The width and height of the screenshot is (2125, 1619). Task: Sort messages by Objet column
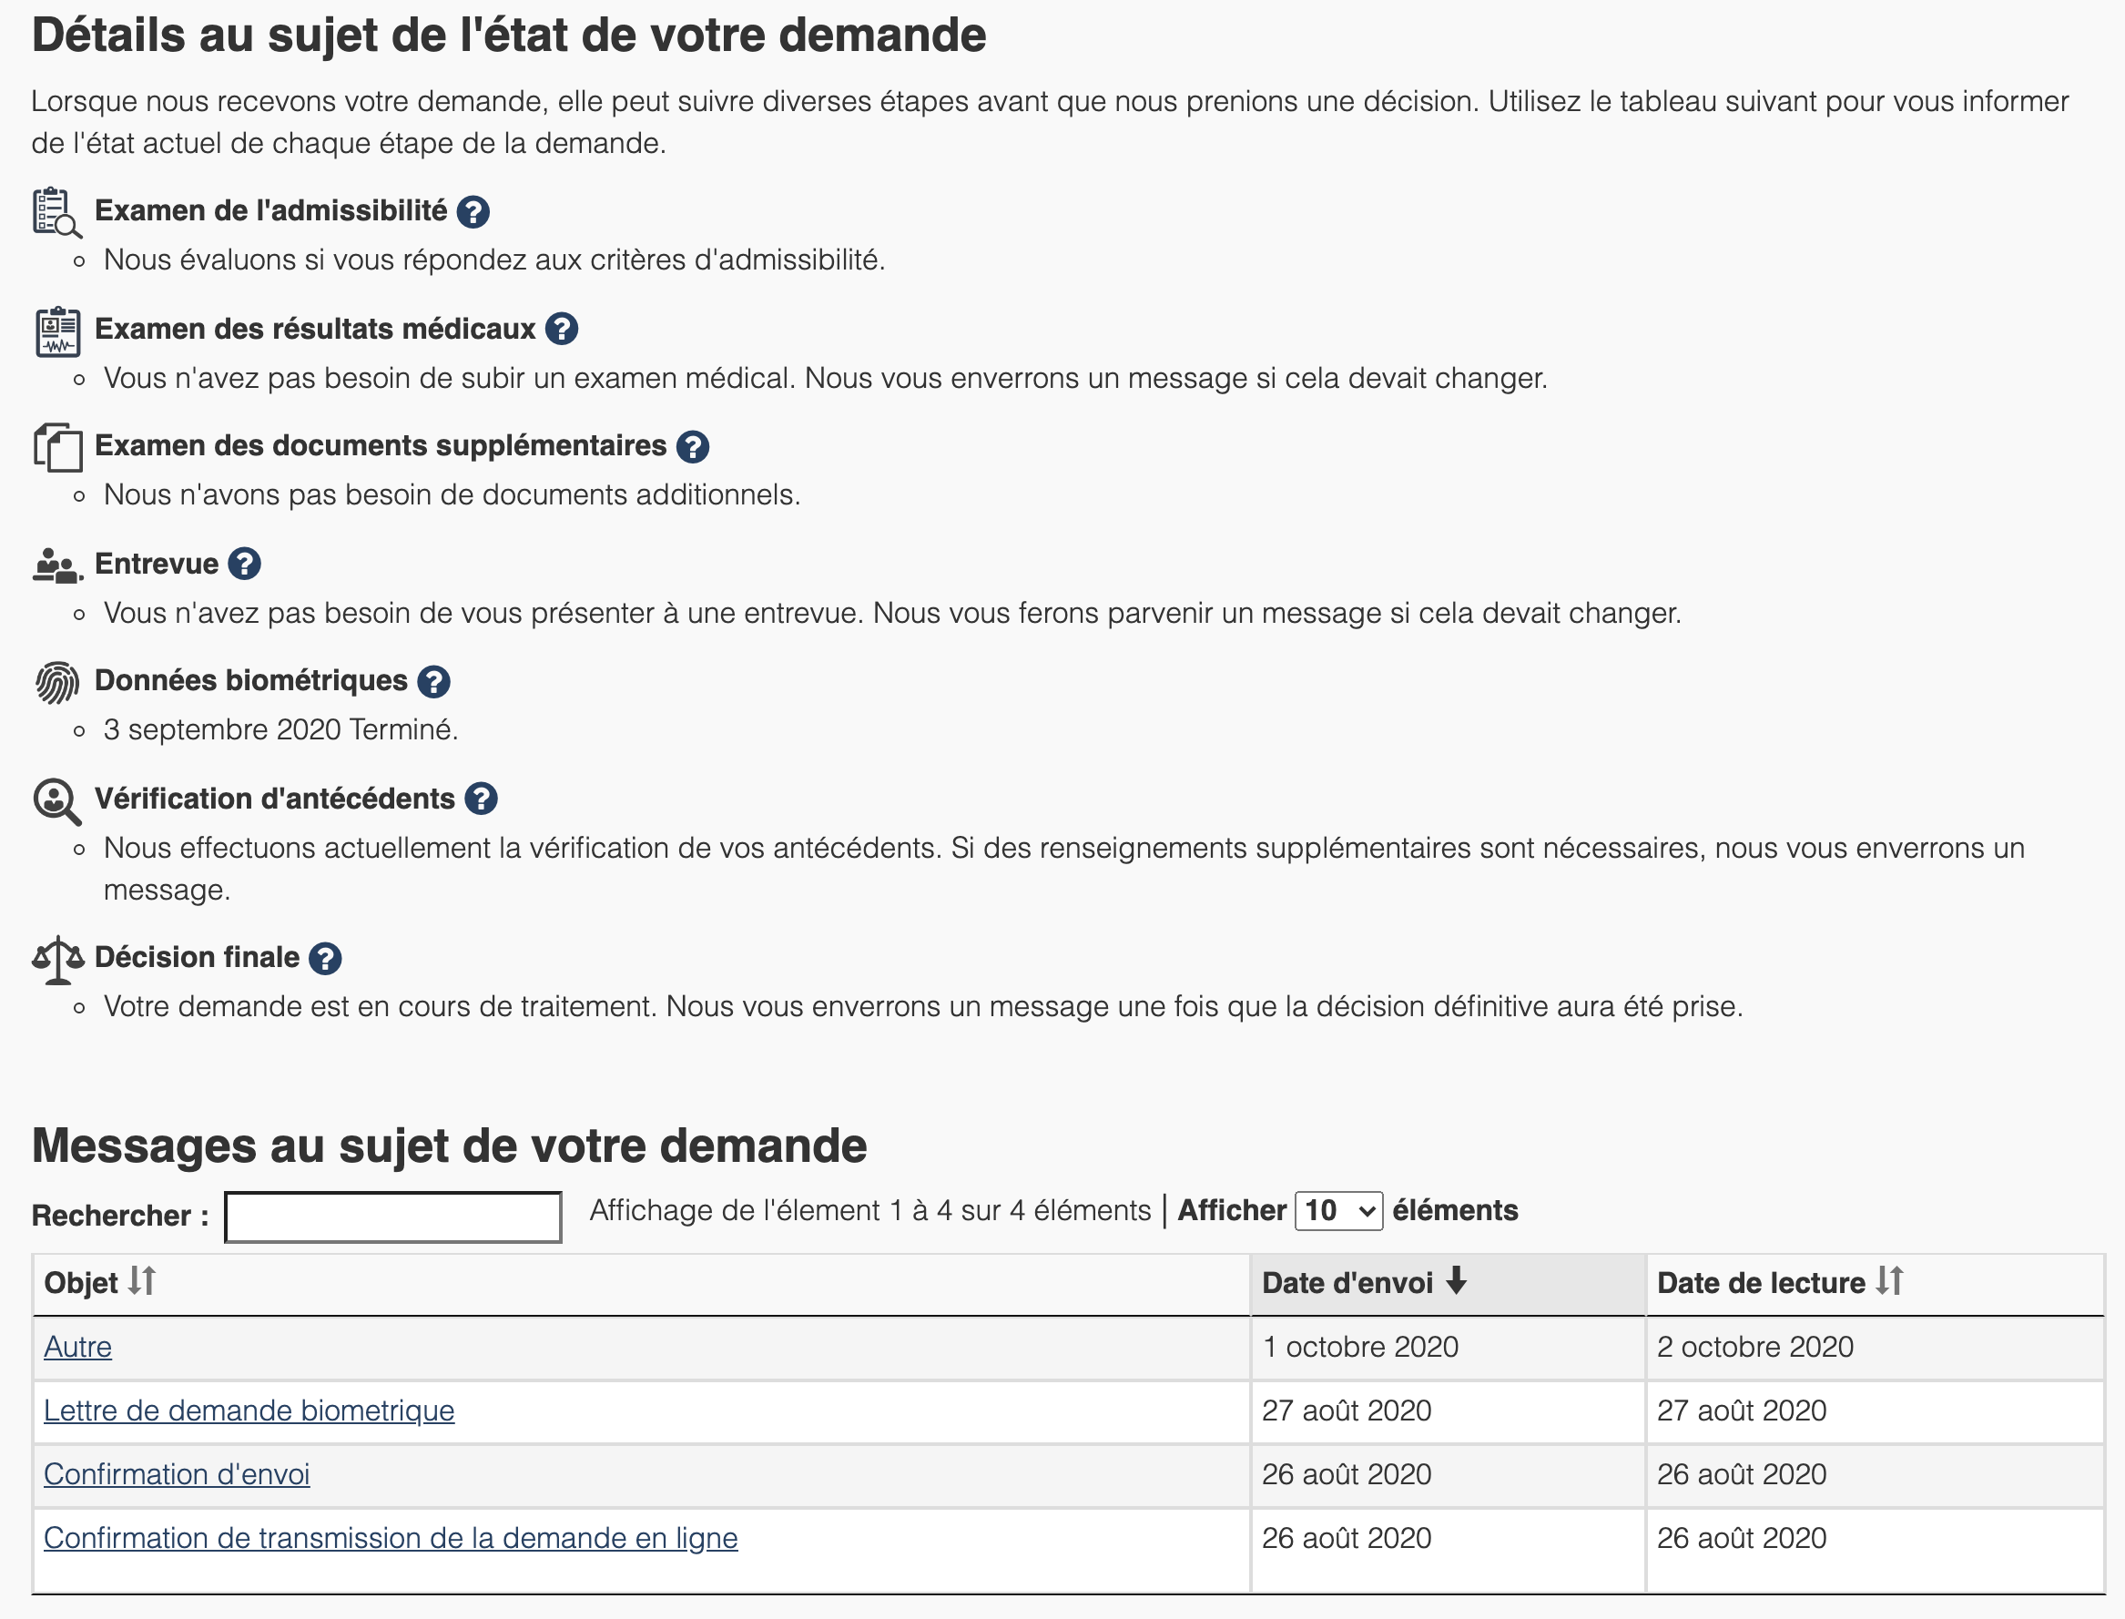pos(98,1283)
